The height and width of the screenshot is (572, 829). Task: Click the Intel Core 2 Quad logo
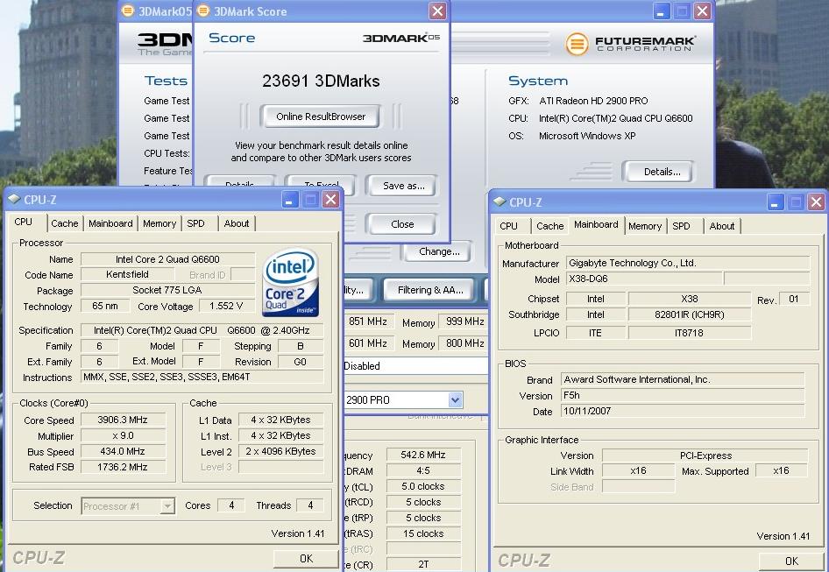[290, 283]
